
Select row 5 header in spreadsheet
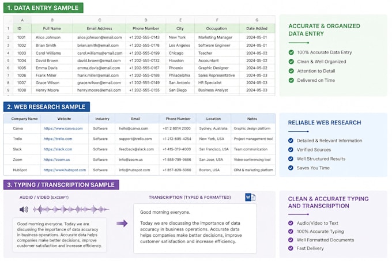coord(8,60)
